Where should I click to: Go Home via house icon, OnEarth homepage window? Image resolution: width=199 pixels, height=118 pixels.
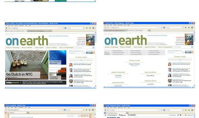[90, 28]
